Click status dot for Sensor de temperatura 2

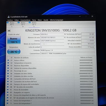[x=7, y=103]
